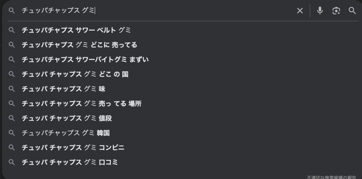362x179 pixels.
Task: Click the '不適切な検索候補の報告' link
Action: pyautogui.click(x=331, y=177)
